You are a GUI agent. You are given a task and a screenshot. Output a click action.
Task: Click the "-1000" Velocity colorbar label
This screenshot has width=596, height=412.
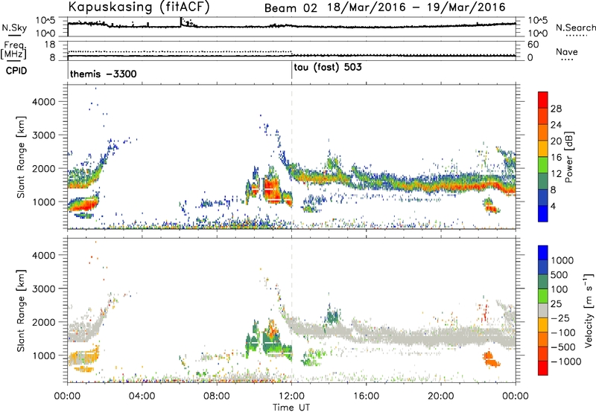point(565,361)
